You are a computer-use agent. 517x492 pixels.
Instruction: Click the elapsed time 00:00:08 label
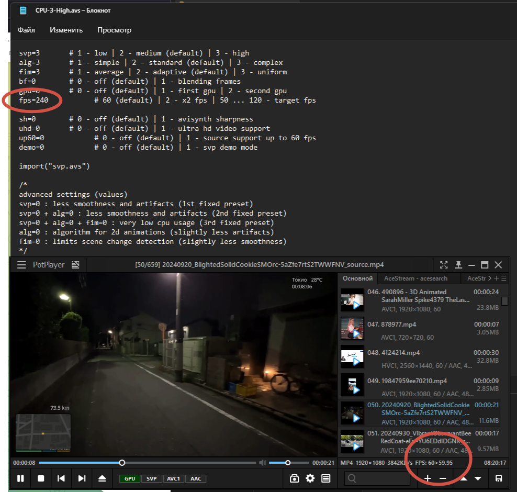pyautogui.click(x=24, y=463)
